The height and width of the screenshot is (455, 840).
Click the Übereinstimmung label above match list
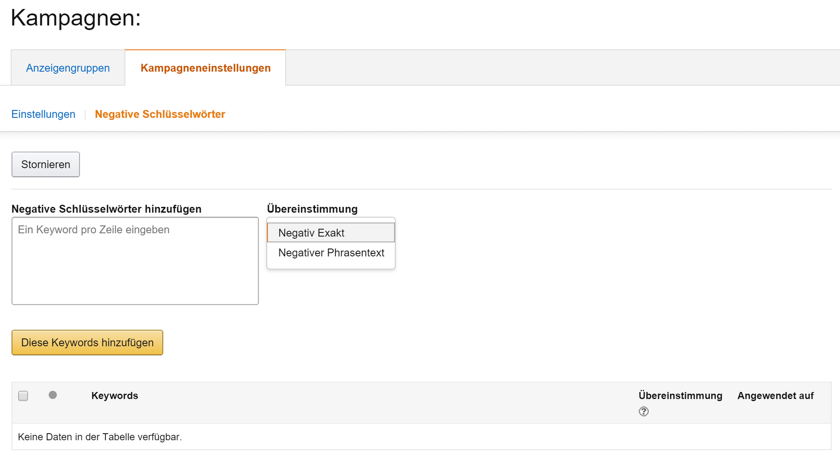(312, 209)
